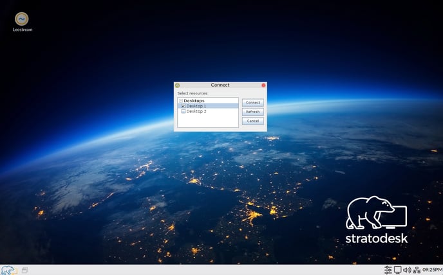Click the Refresh button

[x=253, y=112]
